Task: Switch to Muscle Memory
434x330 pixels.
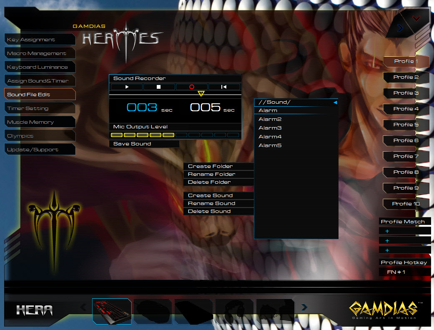Action: click(40, 122)
